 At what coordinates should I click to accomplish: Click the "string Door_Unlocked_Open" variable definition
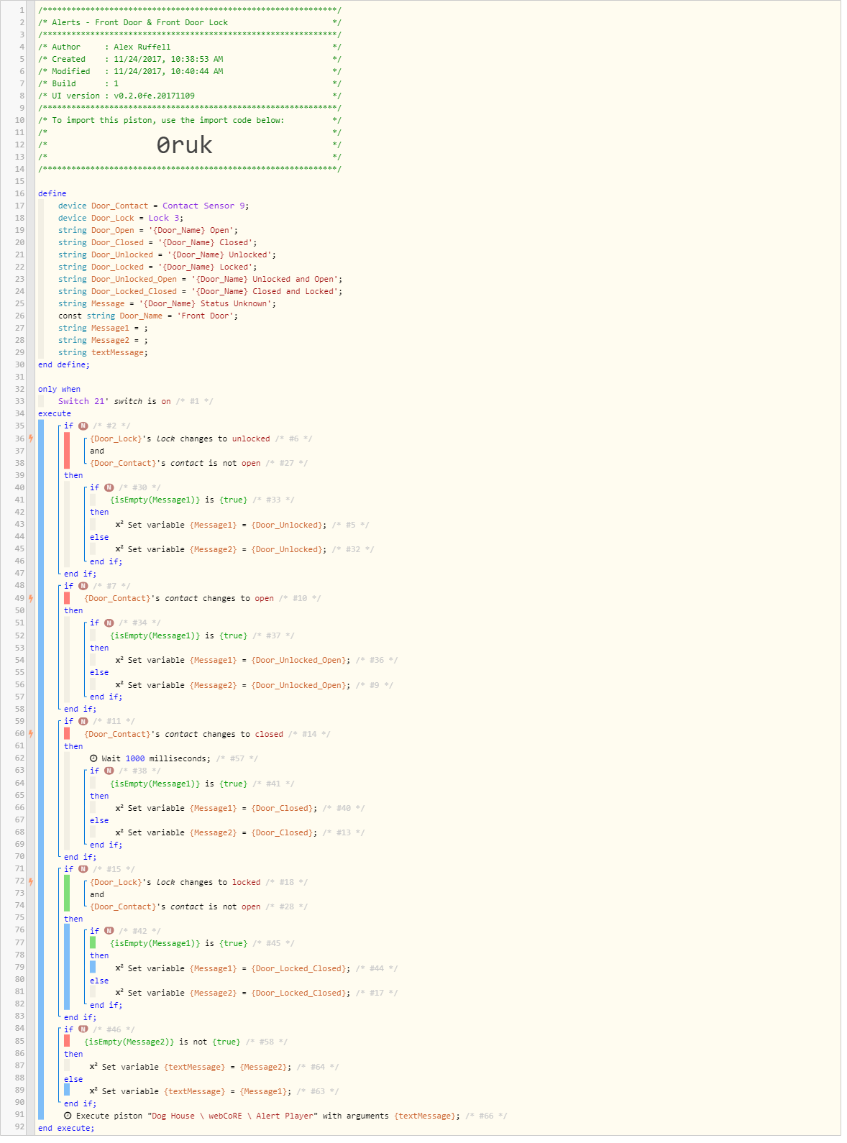pos(201,279)
